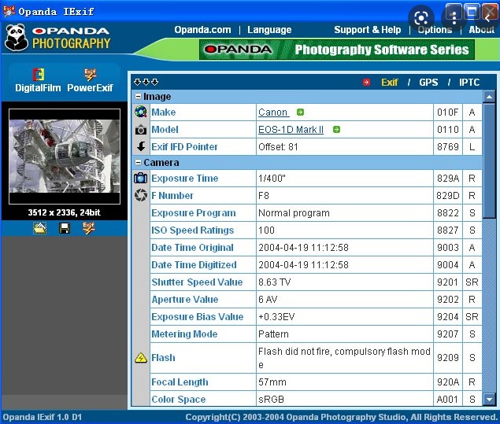Image resolution: width=500 pixels, height=424 pixels.
Task: Click the Opanda Photography Software Series banner
Action: (337, 50)
